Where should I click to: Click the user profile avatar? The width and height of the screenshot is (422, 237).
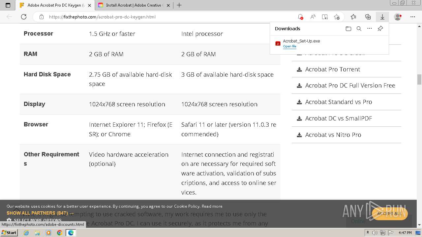point(398,17)
